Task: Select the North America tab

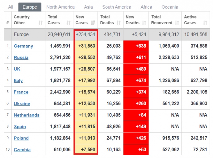Action: pos(60,7)
